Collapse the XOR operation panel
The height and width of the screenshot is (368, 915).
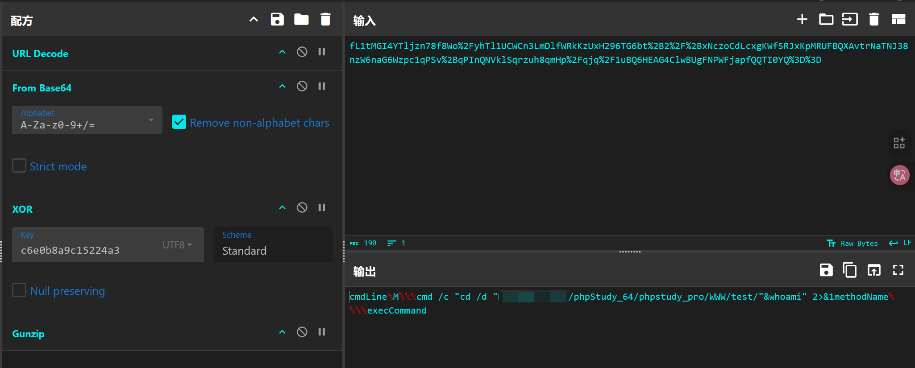pos(282,208)
